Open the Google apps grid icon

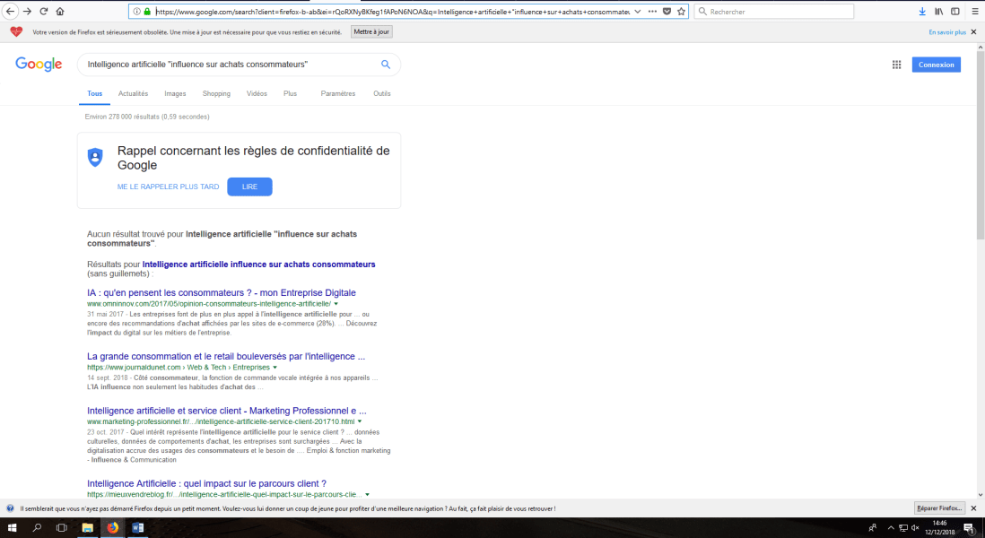[x=895, y=65]
